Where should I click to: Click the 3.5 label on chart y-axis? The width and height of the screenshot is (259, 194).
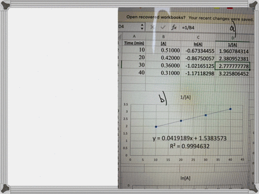[126, 105]
